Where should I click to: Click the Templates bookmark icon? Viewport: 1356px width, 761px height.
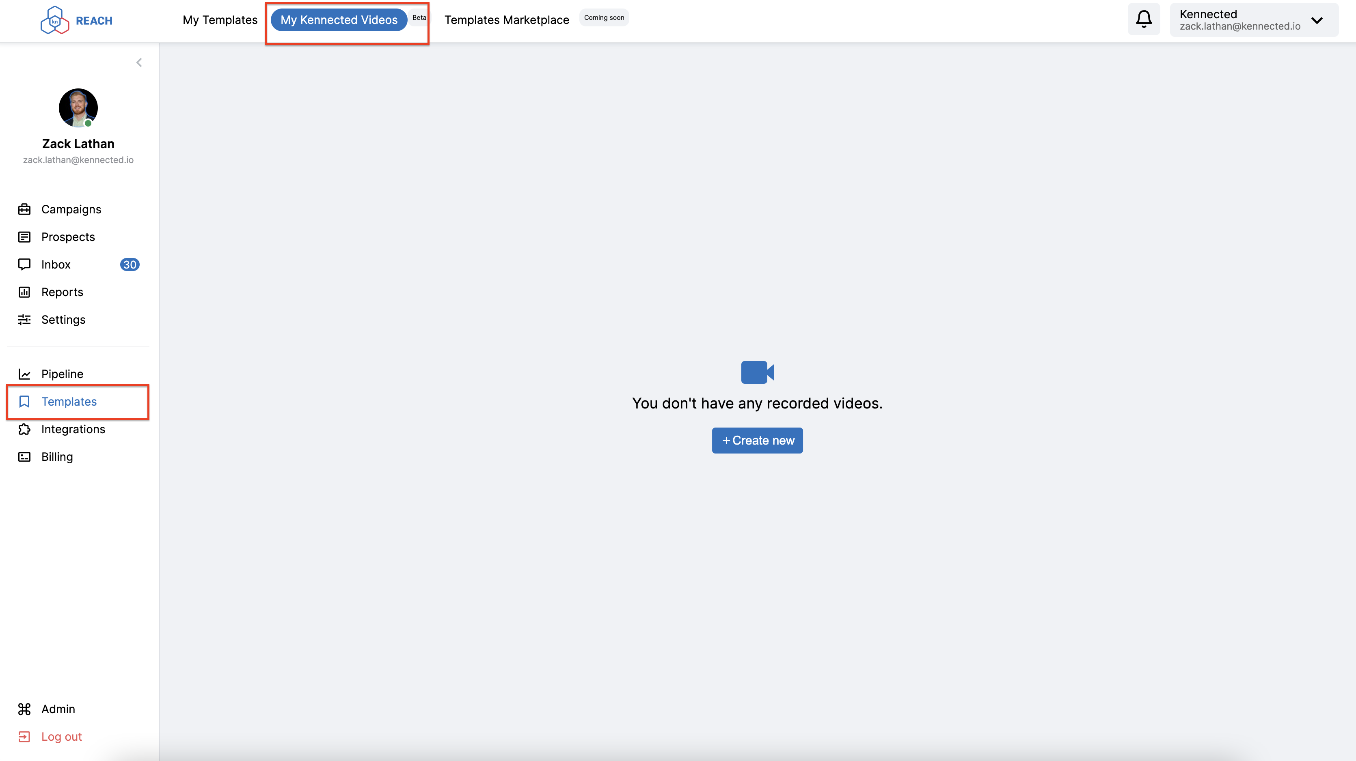[x=24, y=402]
